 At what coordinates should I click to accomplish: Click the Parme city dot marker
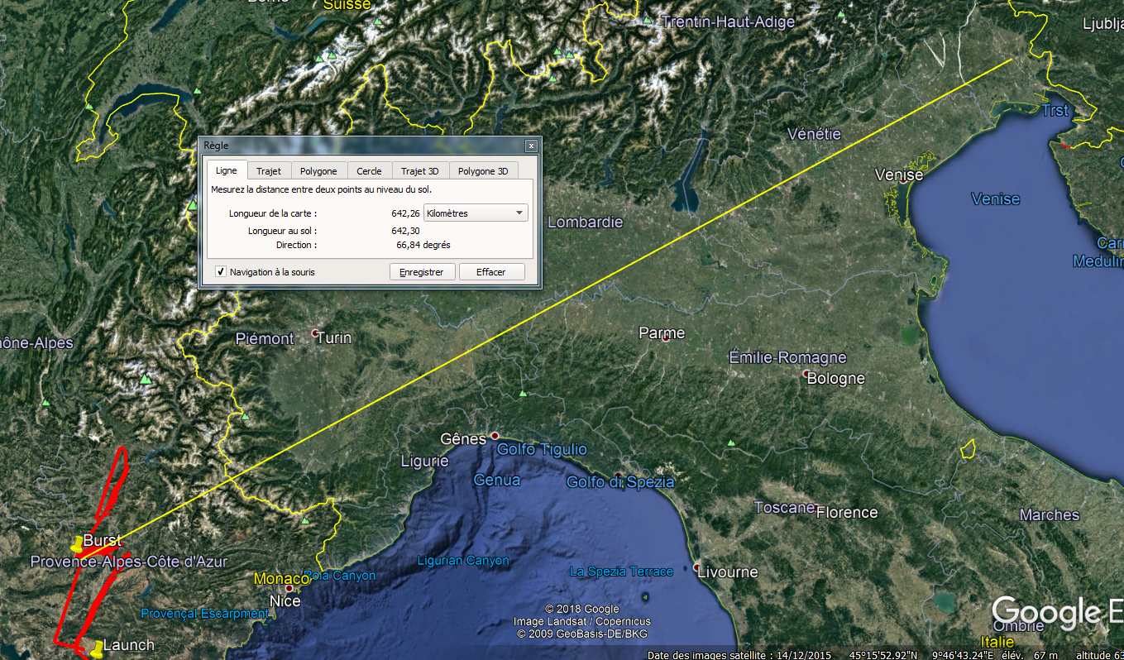click(665, 337)
